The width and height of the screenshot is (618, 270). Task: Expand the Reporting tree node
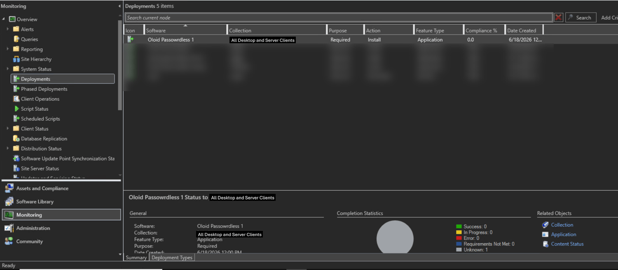7,49
